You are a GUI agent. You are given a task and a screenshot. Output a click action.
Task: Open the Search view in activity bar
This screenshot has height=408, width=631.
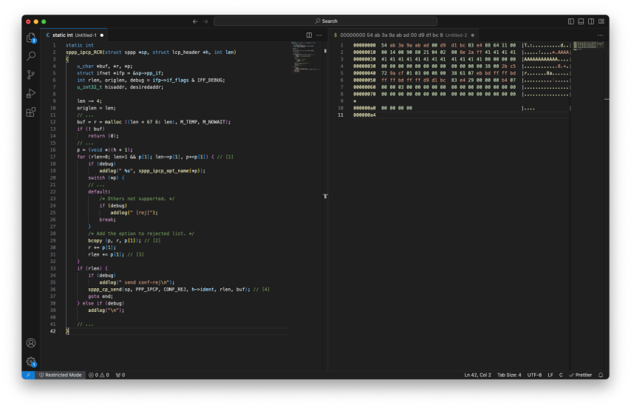[x=31, y=56]
